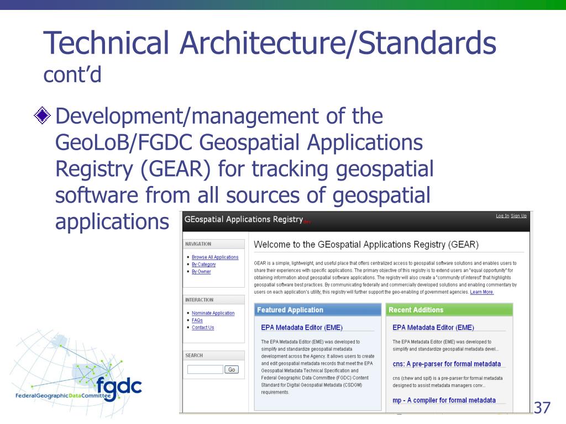566x424 pixels.
Task: Open EPA Metadata Editor under Recent Additions
Action: click(433, 327)
